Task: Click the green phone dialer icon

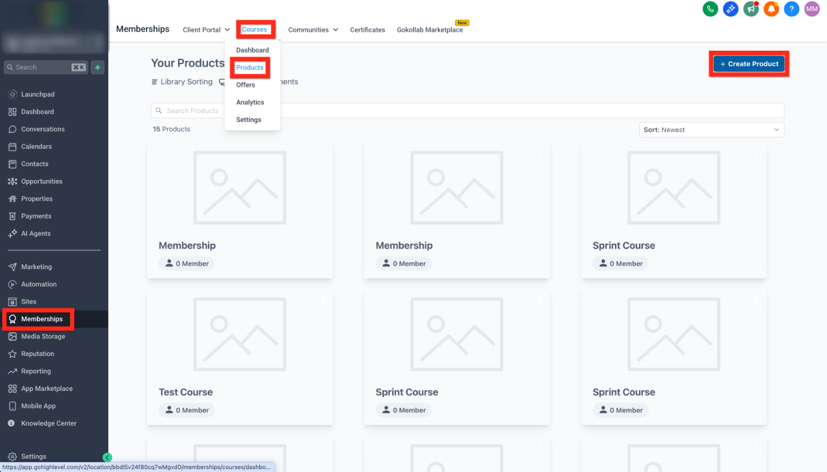Action: point(710,9)
